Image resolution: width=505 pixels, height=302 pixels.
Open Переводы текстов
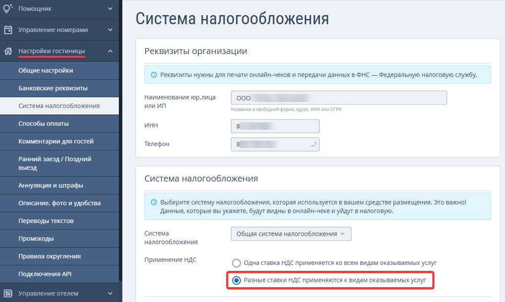(59, 221)
